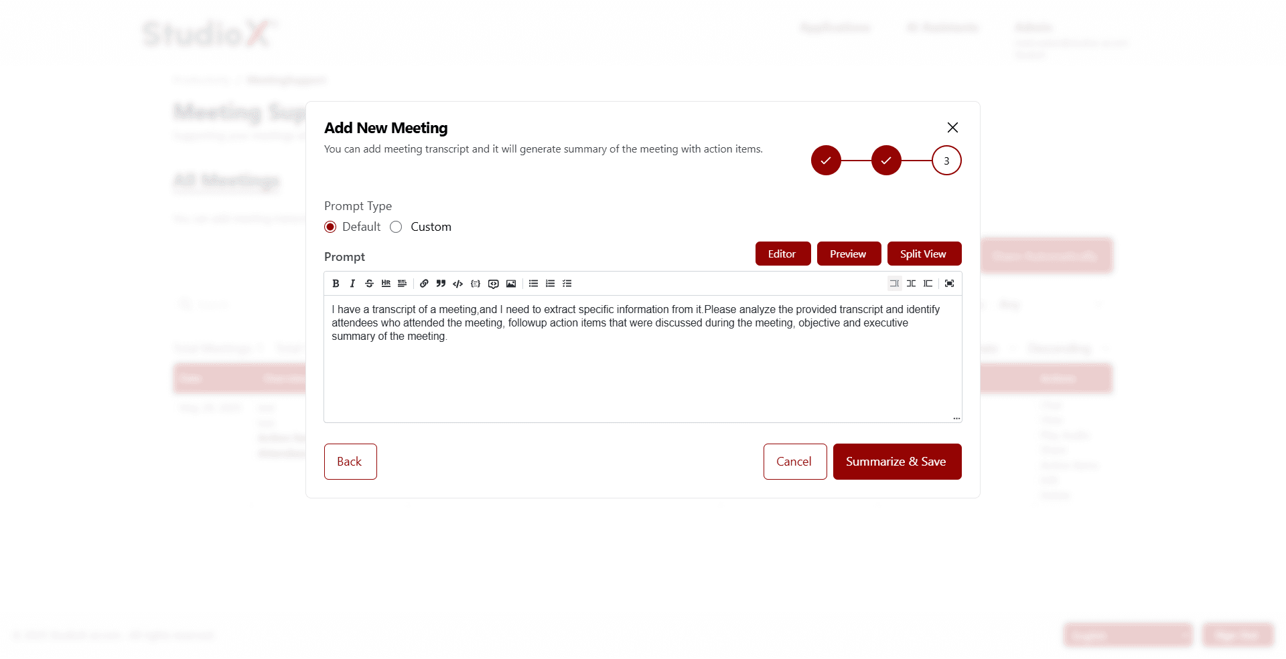Insert an image into the prompt

[511, 284]
